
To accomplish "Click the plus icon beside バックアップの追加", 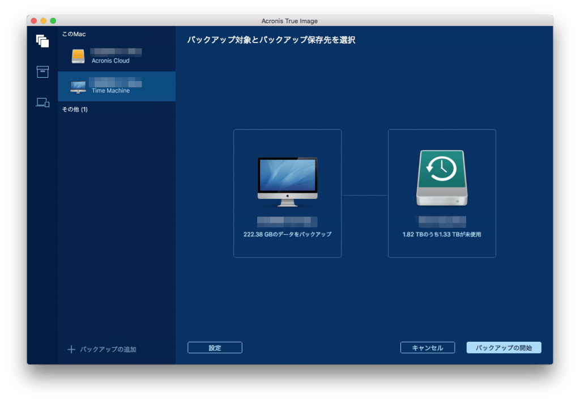I will [x=71, y=349].
